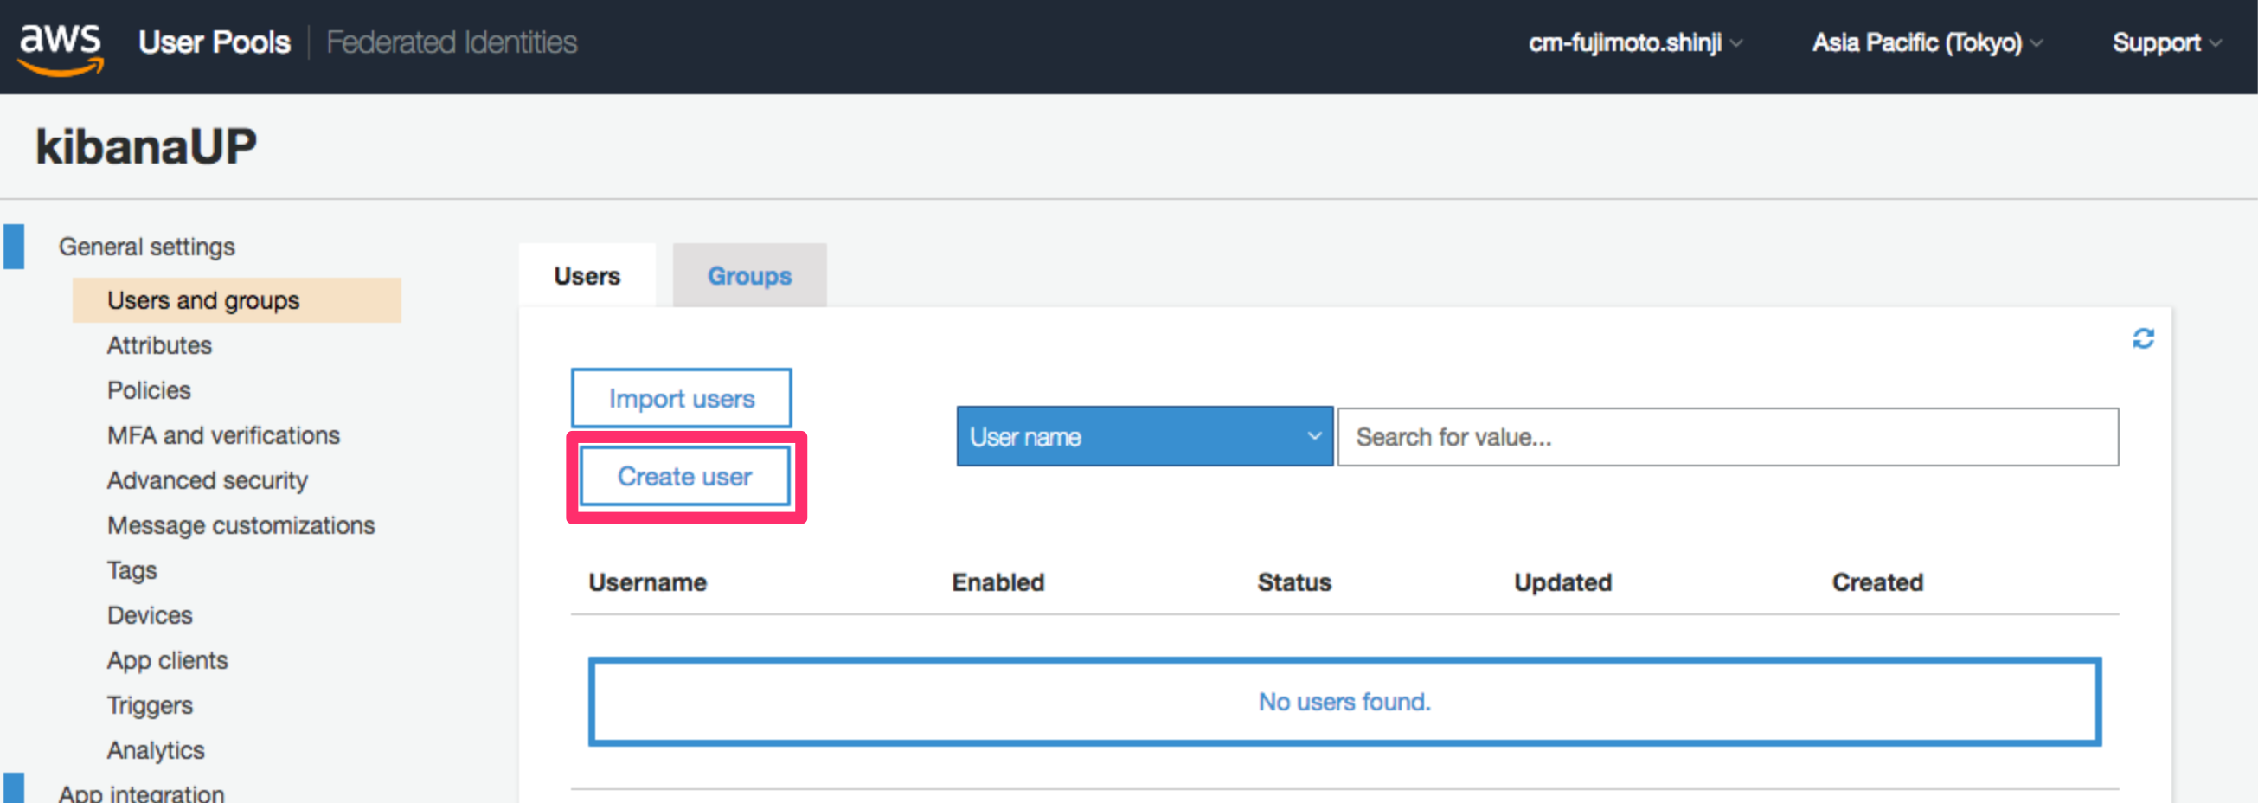The height and width of the screenshot is (803, 2258).
Task: Open the Analytics settings
Action: [x=156, y=750]
